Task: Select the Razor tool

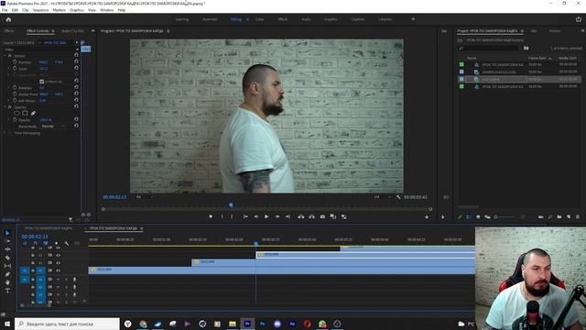Action: pyautogui.click(x=7, y=258)
